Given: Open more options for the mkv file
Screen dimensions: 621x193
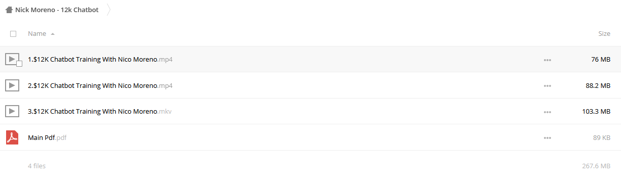Looking at the screenshot, I should [547, 112].
